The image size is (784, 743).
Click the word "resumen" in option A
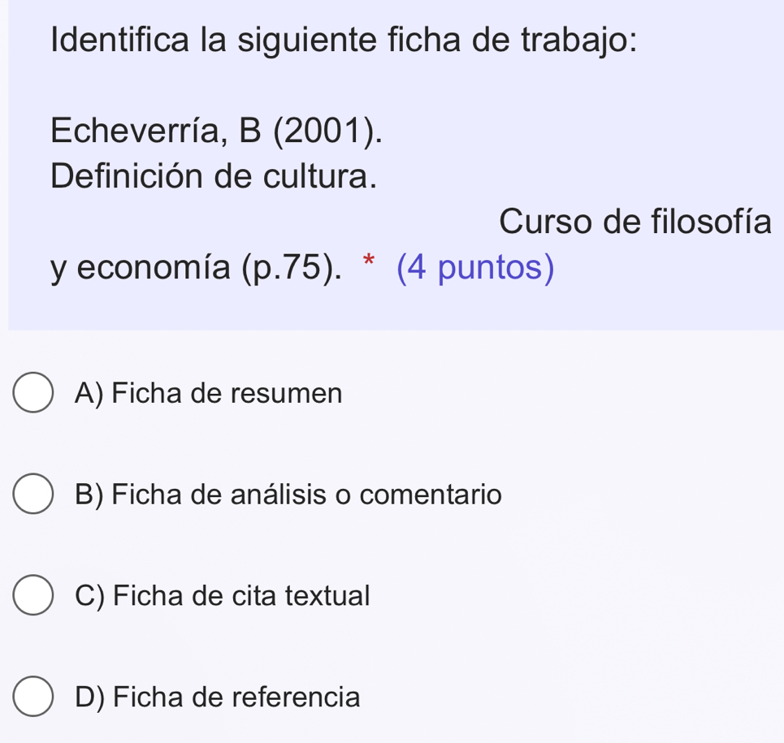pos(287,394)
